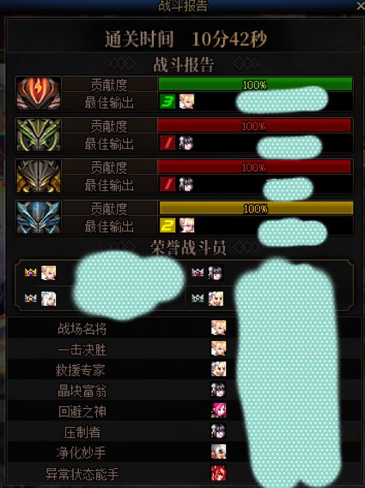The height and width of the screenshot is (488, 365).
Task: Click the red-haired avatar next to 异常状态能手
Action: pyautogui.click(x=219, y=473)
